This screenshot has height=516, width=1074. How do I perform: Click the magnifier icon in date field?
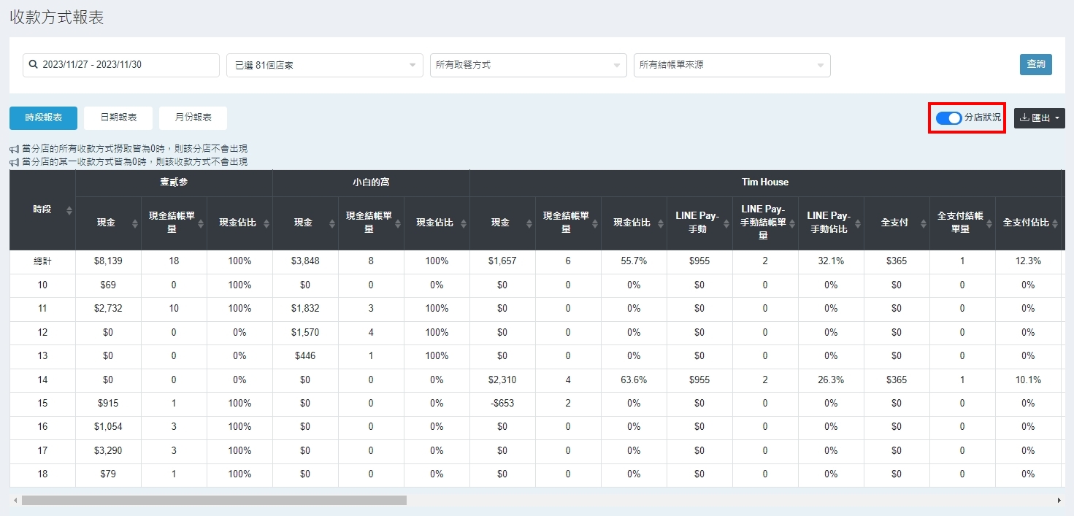(x=33, y=65)
